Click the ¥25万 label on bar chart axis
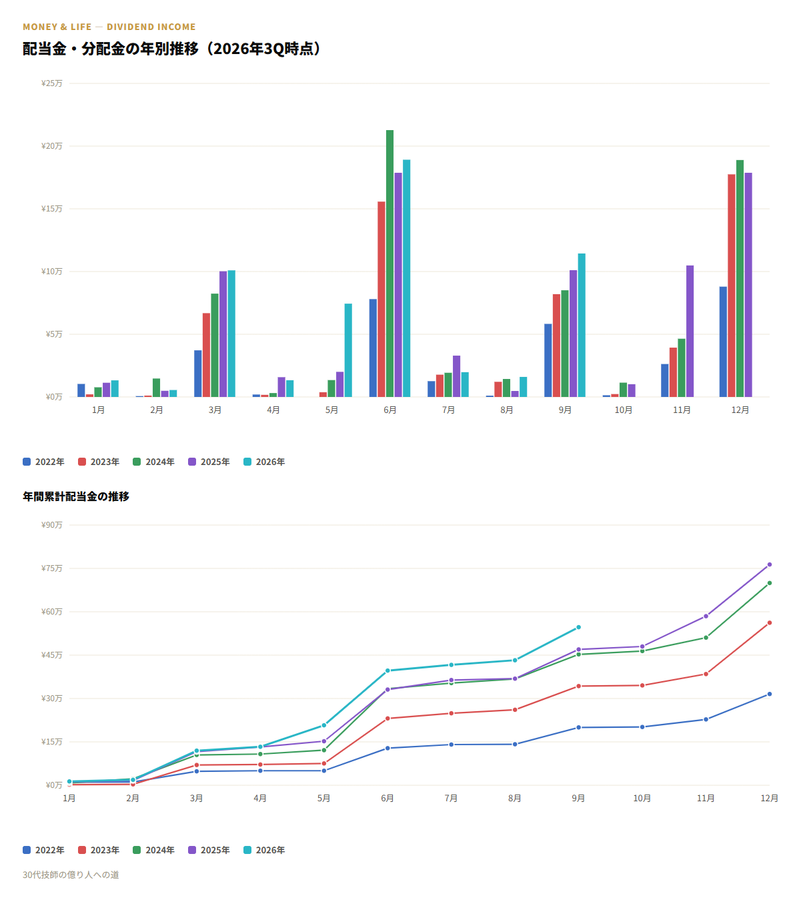The width and height of the screenshot is (787, 898). (x=52, y=83)
